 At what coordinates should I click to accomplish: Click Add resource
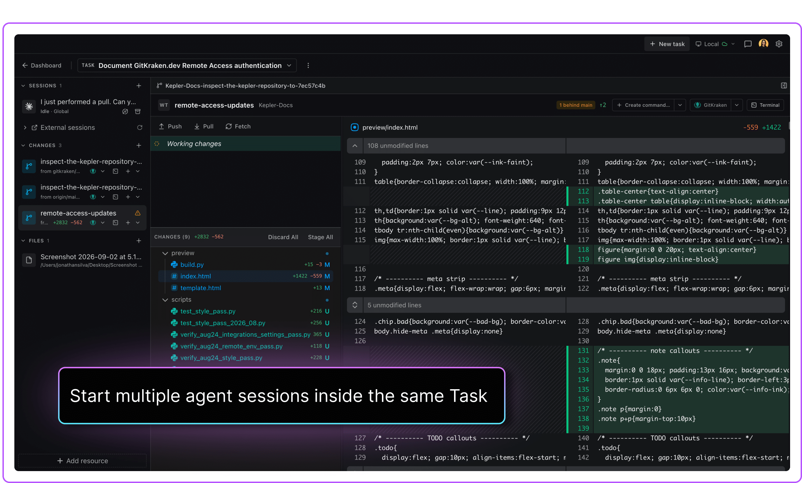pyautogui.click(x=82, y=461)
